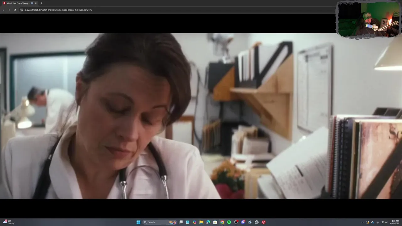
Task: Open Spotify from the taskbar
Action: [229, 222]
